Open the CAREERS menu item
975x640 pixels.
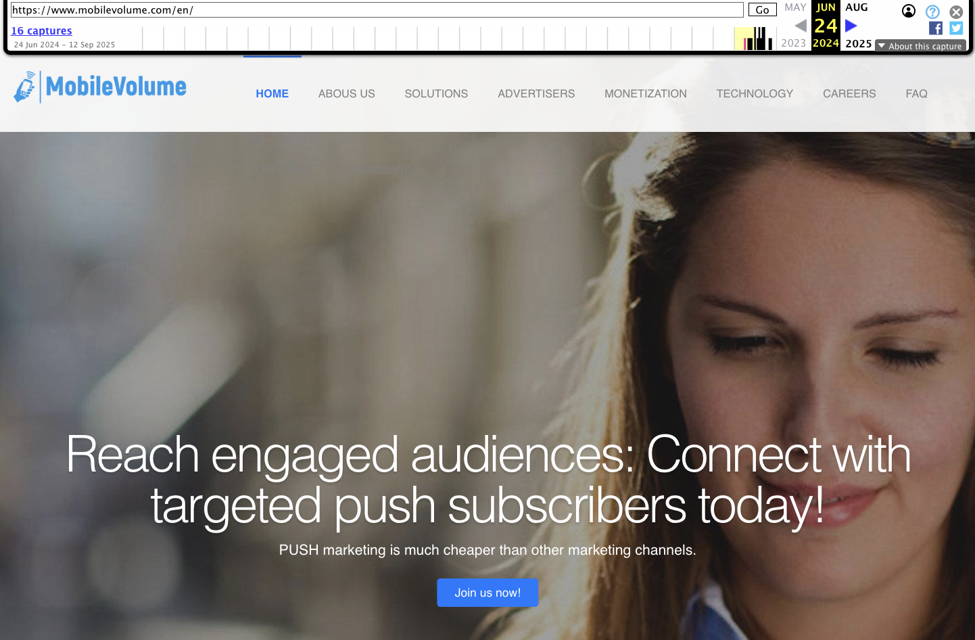coord(849,93)
